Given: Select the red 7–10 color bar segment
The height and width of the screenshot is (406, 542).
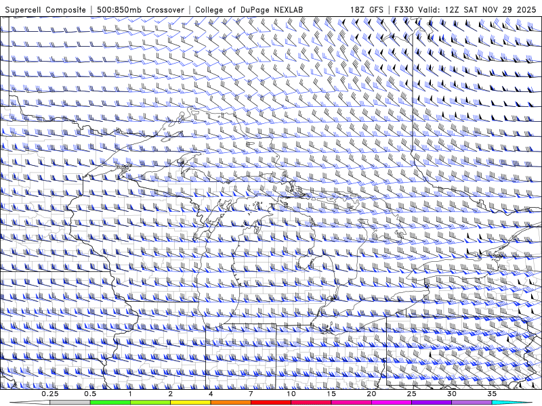Looking at the screenshot, I should (x=271, y=403).
